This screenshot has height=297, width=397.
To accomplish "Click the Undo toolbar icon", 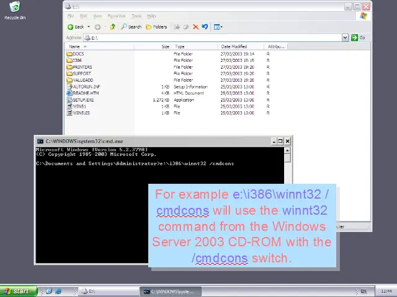I will tap(205, 27).
